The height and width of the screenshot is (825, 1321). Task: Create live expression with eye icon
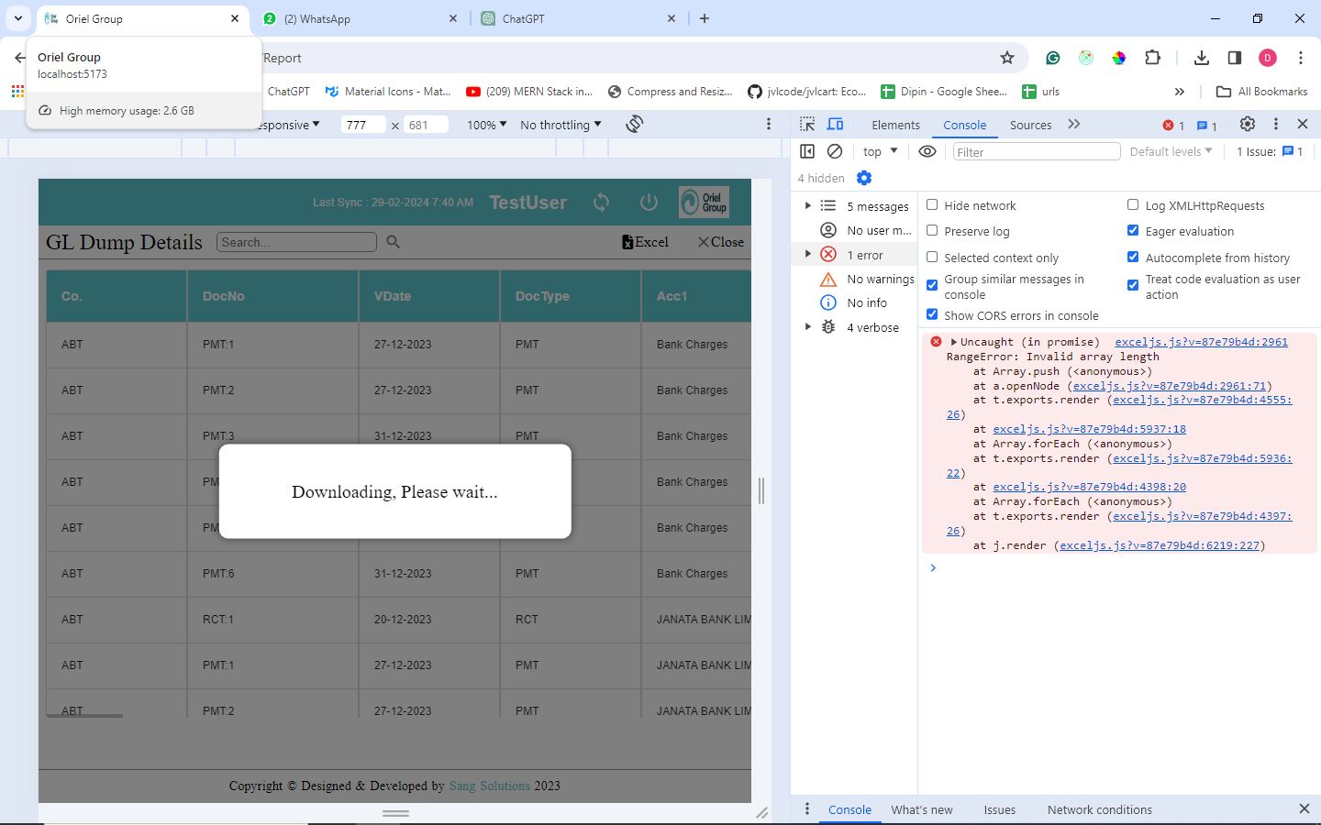927,151
